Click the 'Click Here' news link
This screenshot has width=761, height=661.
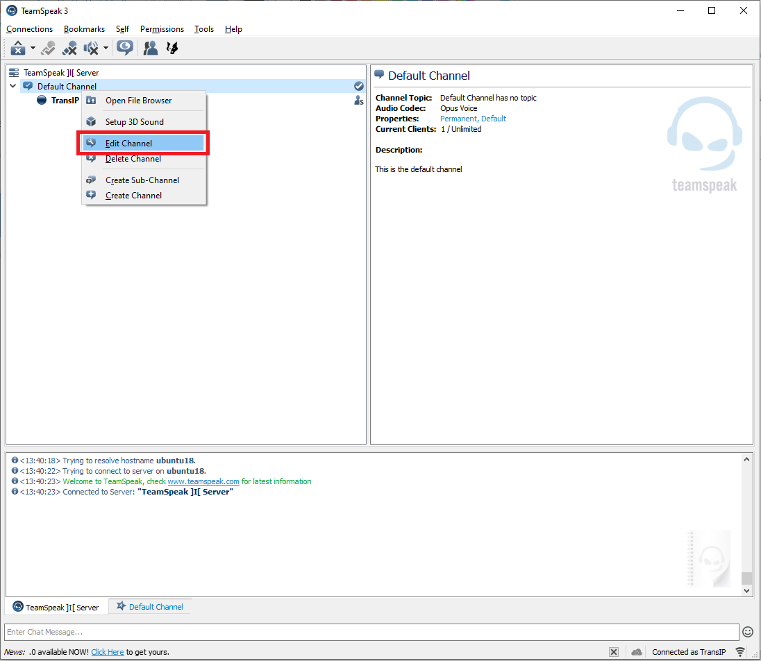tap(107, 652)
